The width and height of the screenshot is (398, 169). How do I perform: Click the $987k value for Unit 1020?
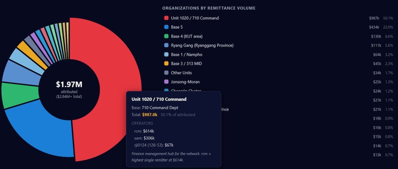374,18
